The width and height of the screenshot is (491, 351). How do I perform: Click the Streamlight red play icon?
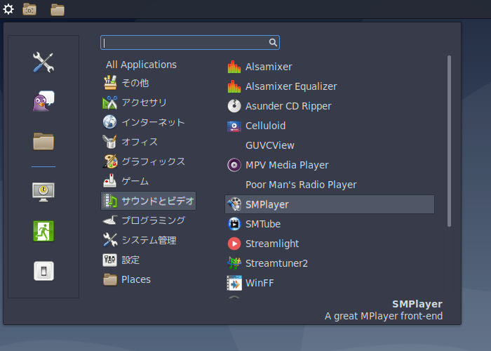[234, 244]
